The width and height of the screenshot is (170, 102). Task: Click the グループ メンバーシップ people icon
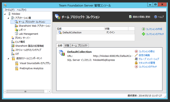click(136, 59)
